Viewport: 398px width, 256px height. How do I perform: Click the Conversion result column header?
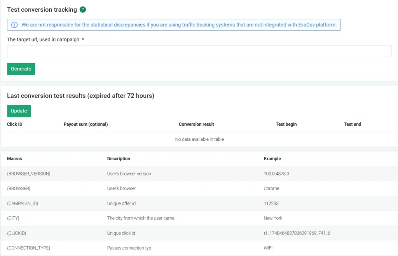[196, 124]
